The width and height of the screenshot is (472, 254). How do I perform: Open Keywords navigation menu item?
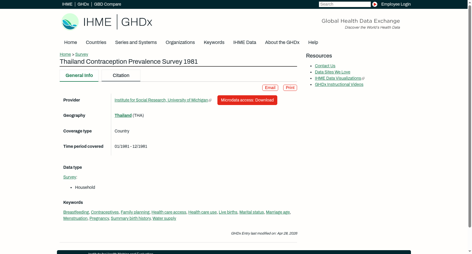coord(214,42)
